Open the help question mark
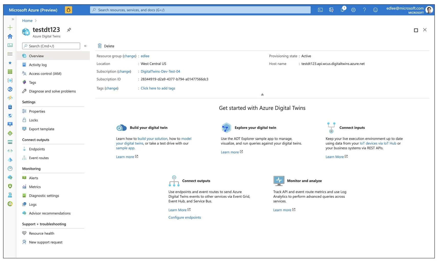 tap(364, 10)
